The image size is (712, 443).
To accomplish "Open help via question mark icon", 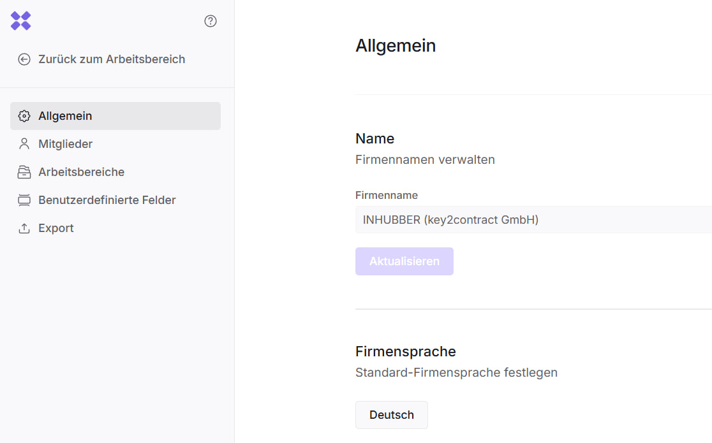I will point(211,21).
